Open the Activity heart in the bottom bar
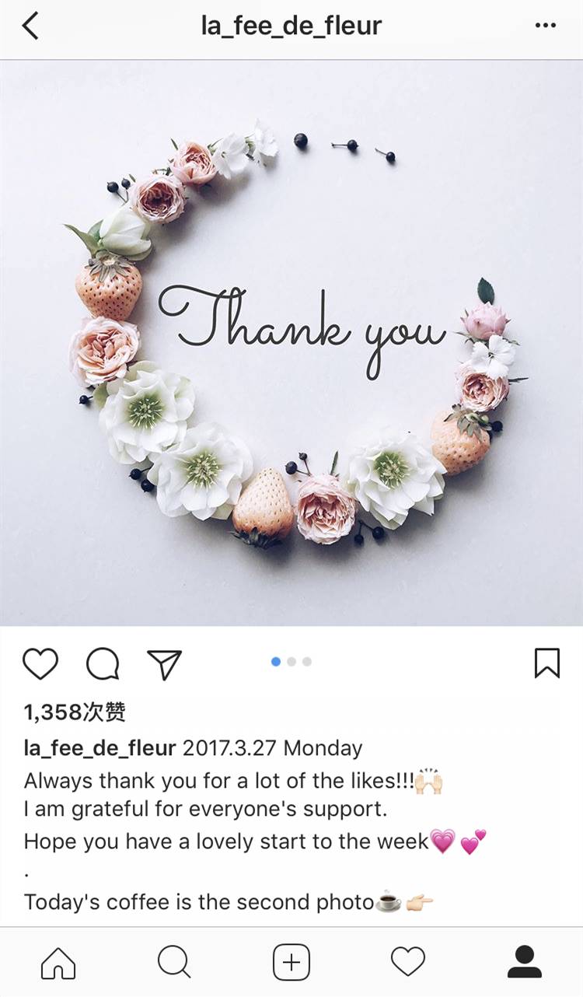 pyautogui.click(x=408, y=963)
